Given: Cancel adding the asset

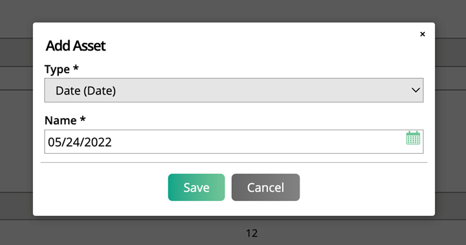Looking at the screenshot, I should [266, 187].
